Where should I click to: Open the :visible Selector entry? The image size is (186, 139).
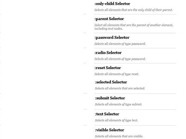tap(110, 130)
